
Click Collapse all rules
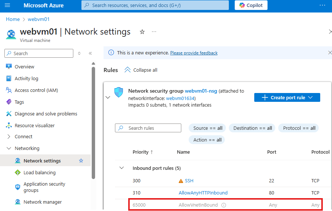click(x=141, y=70)
